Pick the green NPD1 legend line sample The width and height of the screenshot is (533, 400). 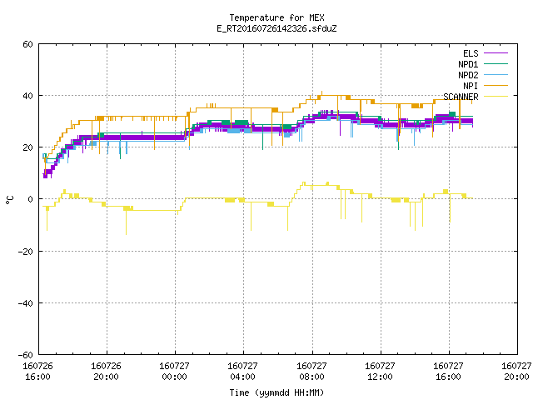point(496,64)
